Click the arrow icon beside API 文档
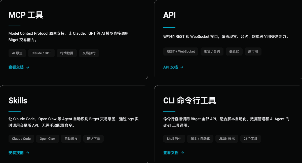Image resolution: width=302 pixels, height=163 pixels. 182,67
